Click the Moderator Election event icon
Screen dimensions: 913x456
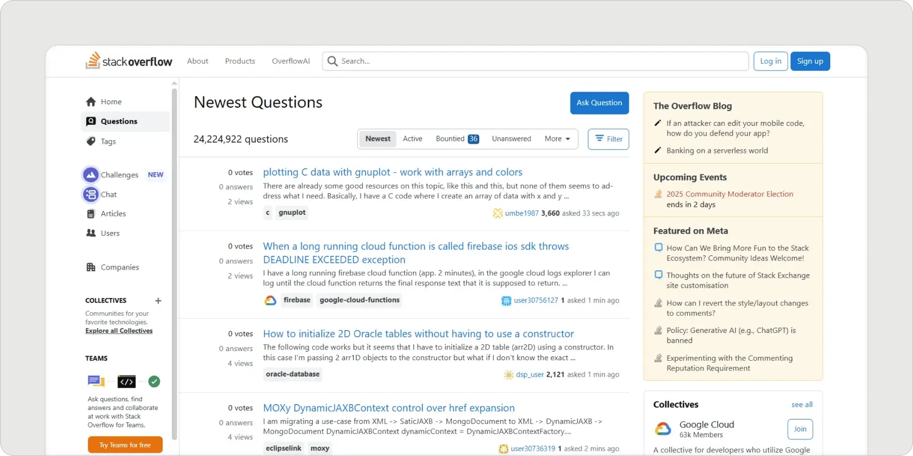tap(658, 194)
